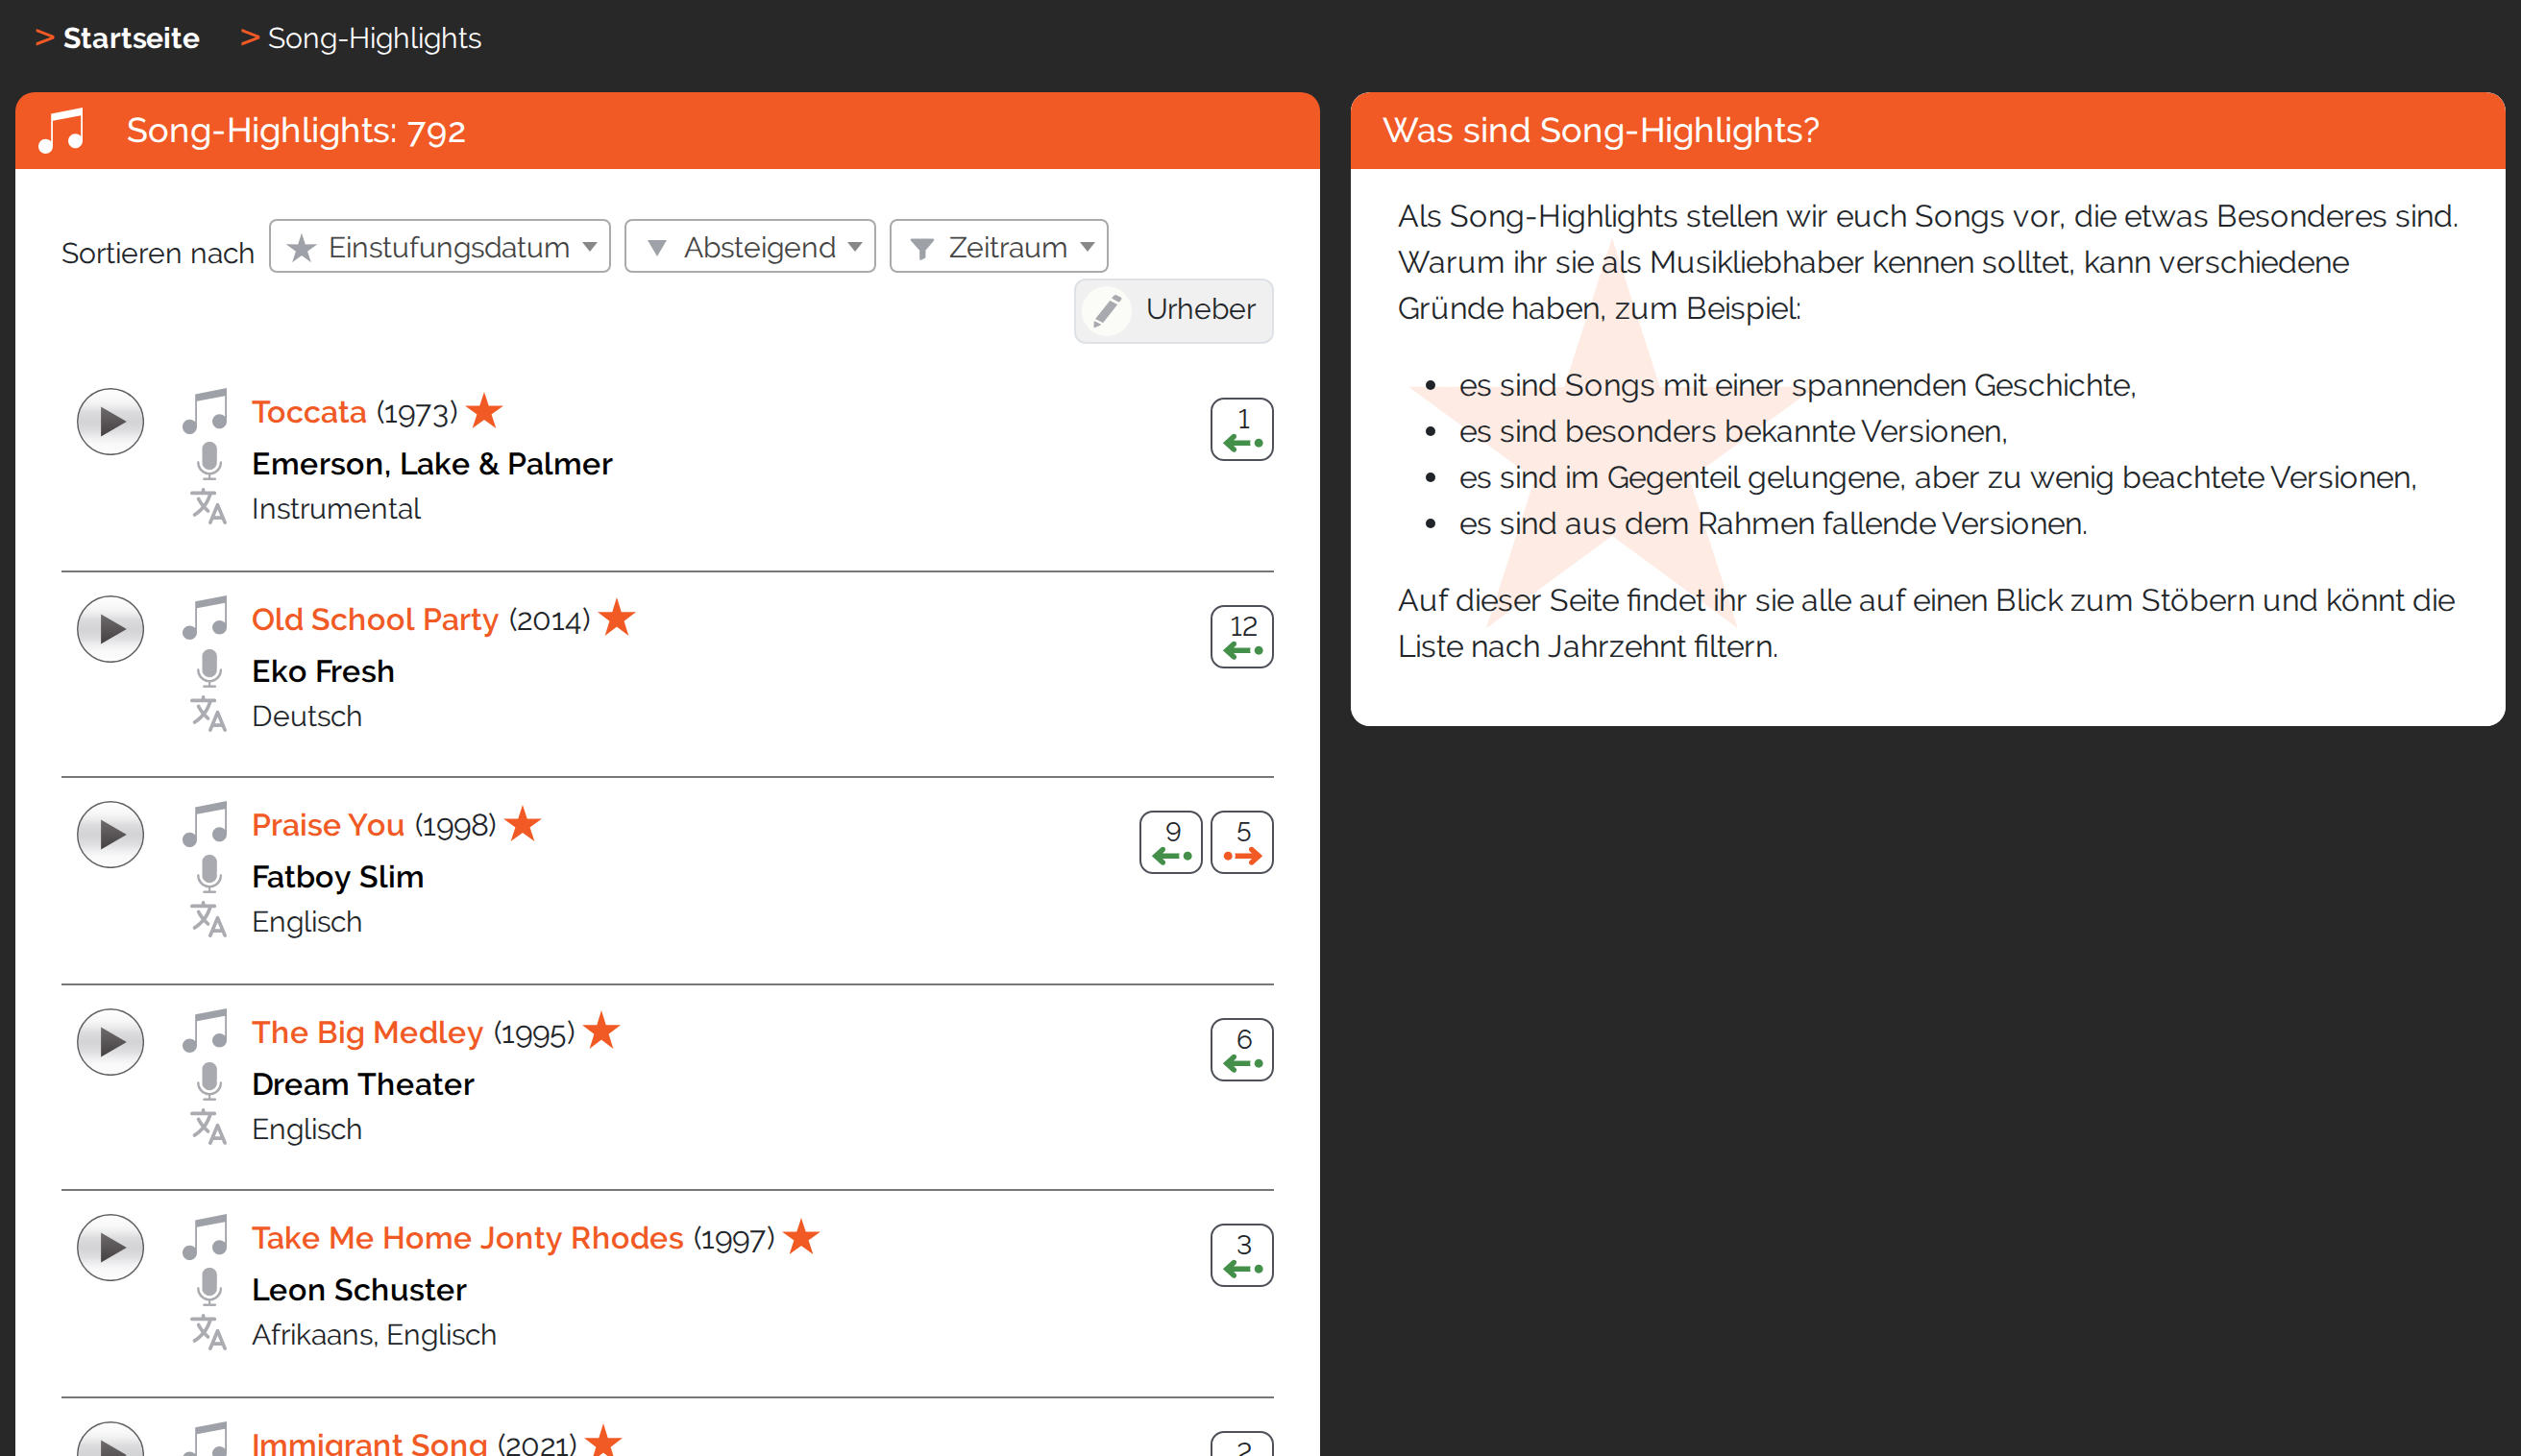Open artist Eko Fresh
Screen dimensions: 2521x1456
click(323, 671)
